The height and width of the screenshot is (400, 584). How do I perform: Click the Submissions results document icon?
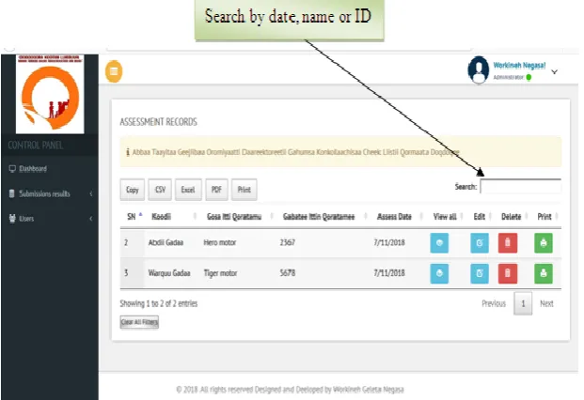(x=12, y=193)
